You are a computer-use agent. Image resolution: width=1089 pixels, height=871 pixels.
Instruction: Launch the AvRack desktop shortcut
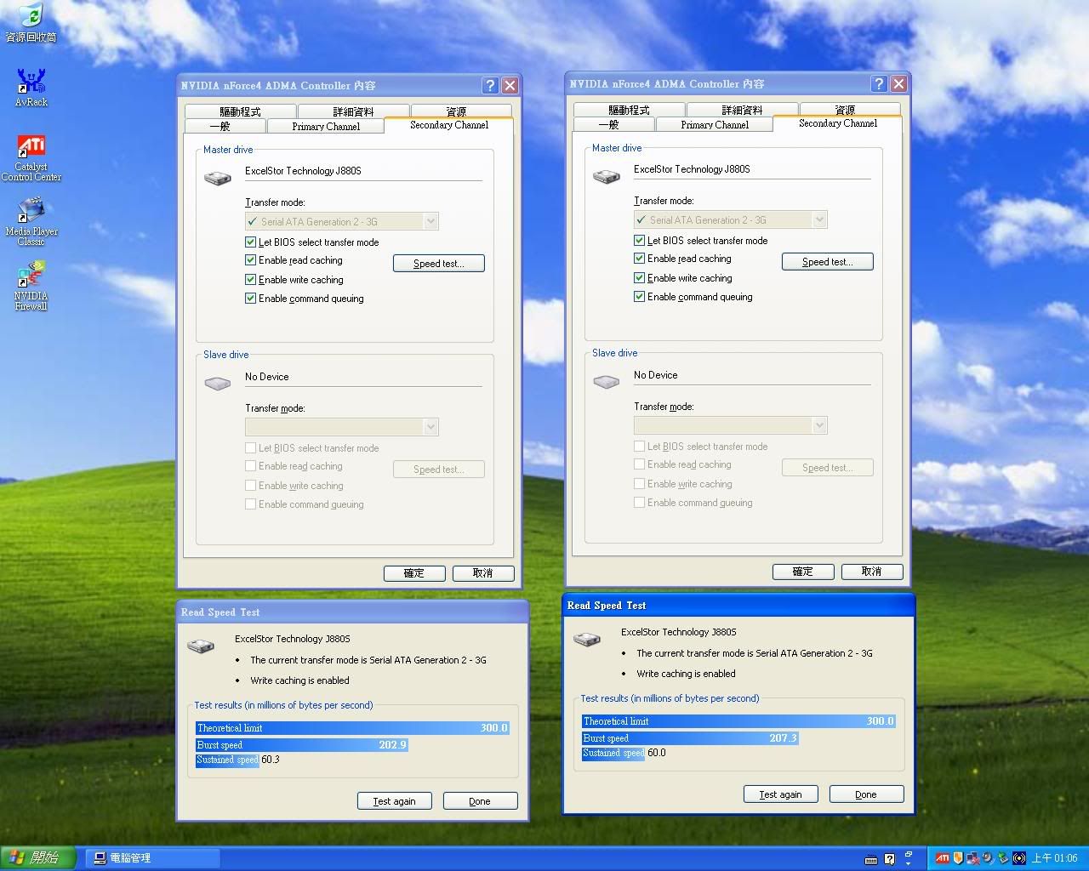31,88
